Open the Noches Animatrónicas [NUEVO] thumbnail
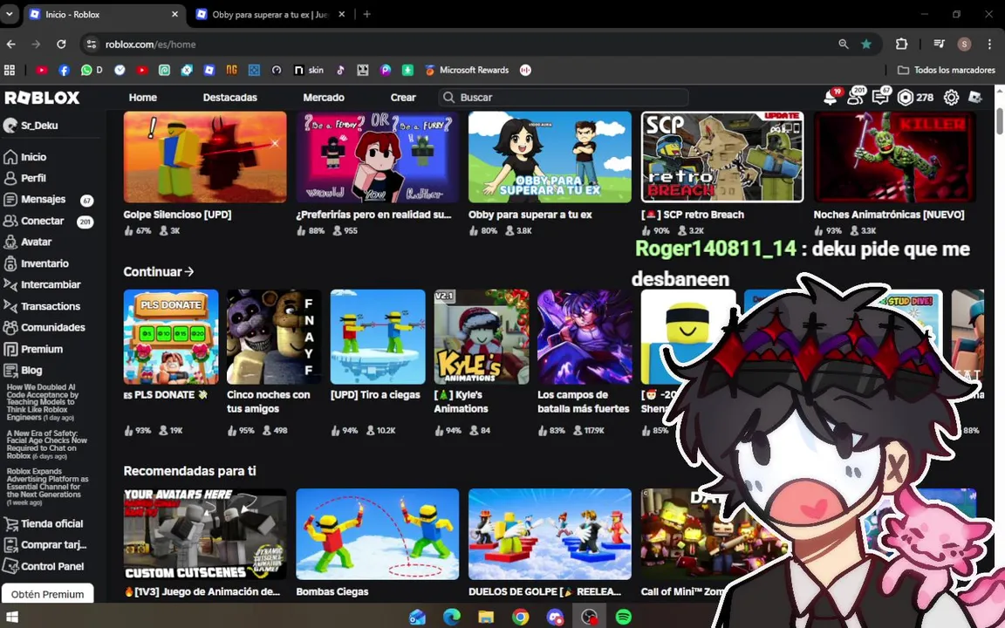This screenshot has height=628, width=1005. click(x=895, y=157)
